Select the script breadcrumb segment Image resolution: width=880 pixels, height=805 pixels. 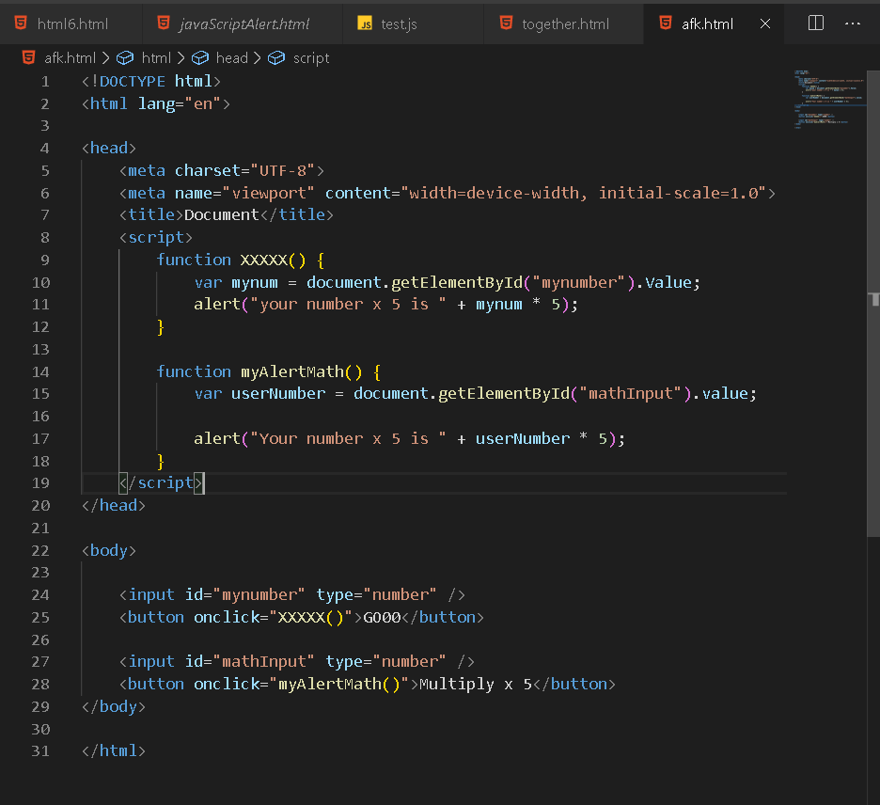point(311,57)
